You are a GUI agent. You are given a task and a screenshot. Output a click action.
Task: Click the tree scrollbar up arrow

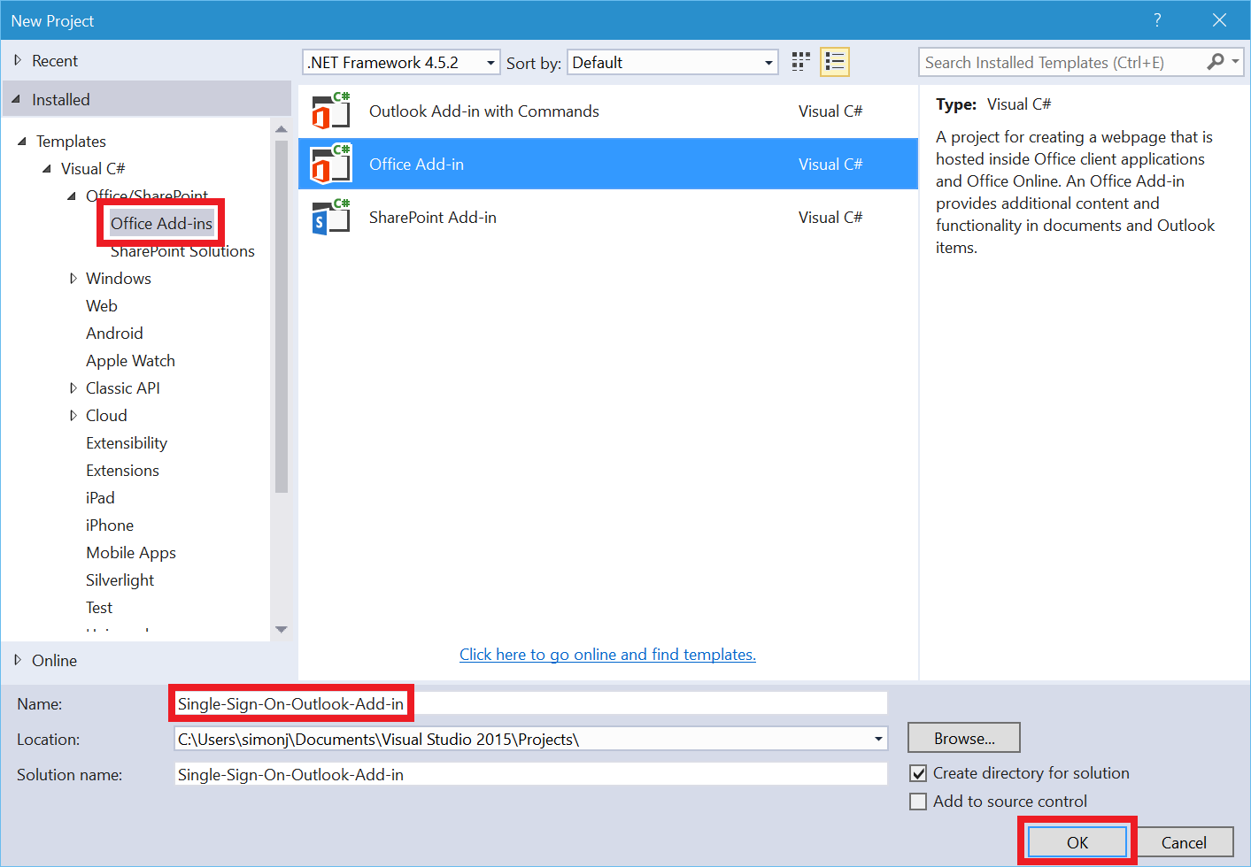click(282, 129)
